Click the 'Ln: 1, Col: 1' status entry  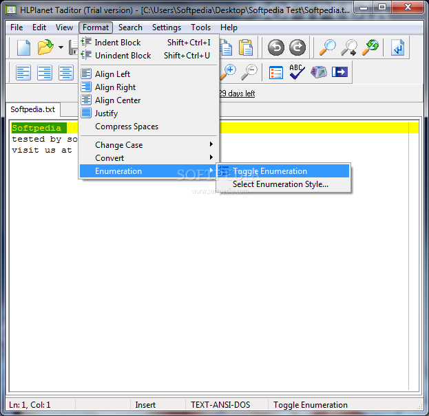point(30,404)
